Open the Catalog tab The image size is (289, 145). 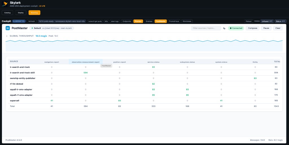(7, 13)
